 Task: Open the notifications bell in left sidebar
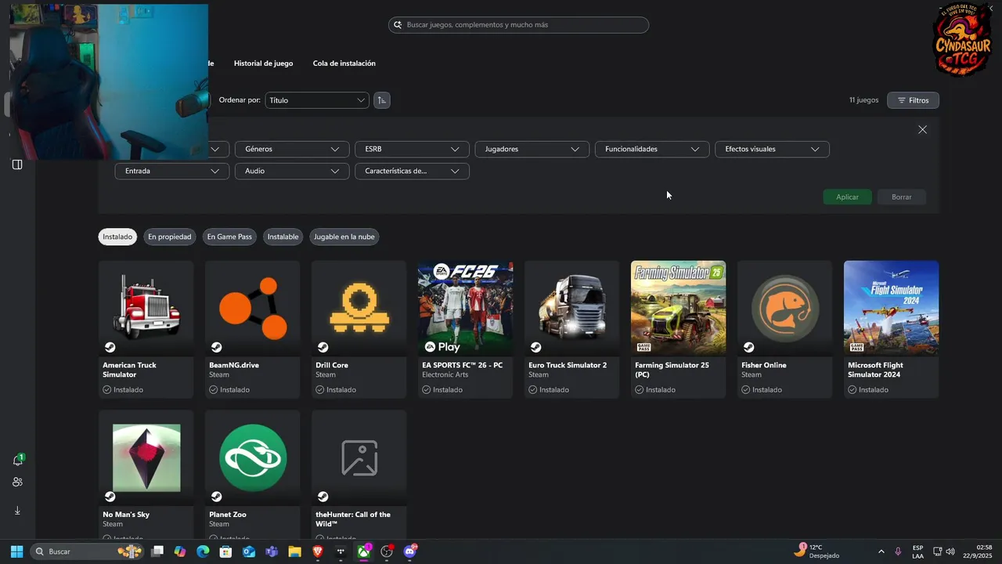point(17,460)
